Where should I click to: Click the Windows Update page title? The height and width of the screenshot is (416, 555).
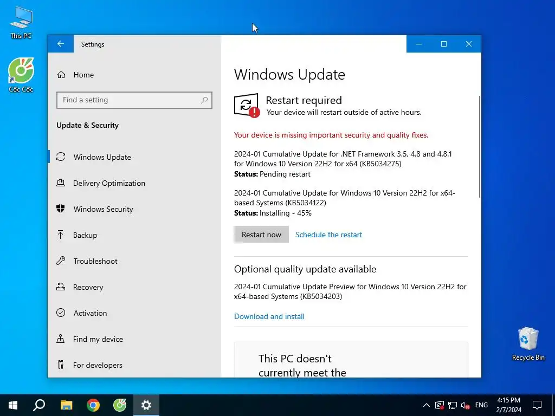[289, 75]
